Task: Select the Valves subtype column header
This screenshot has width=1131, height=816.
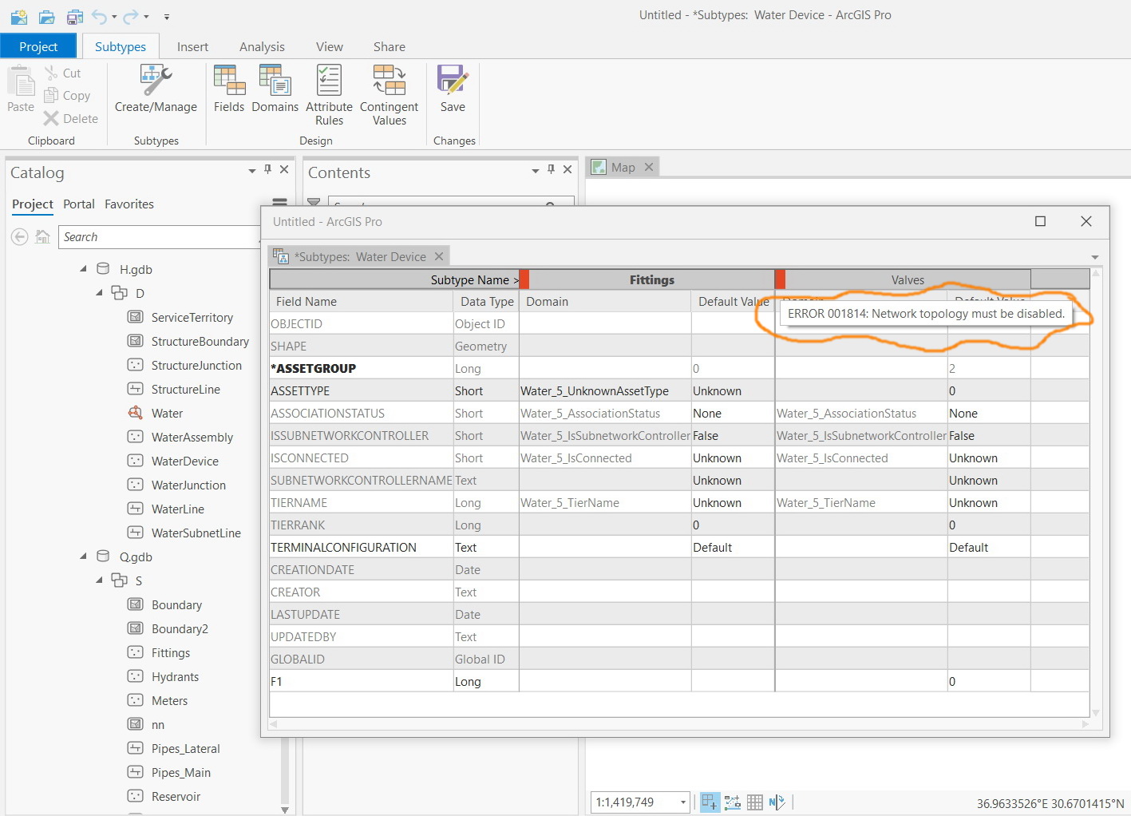Action: point(908,279)
